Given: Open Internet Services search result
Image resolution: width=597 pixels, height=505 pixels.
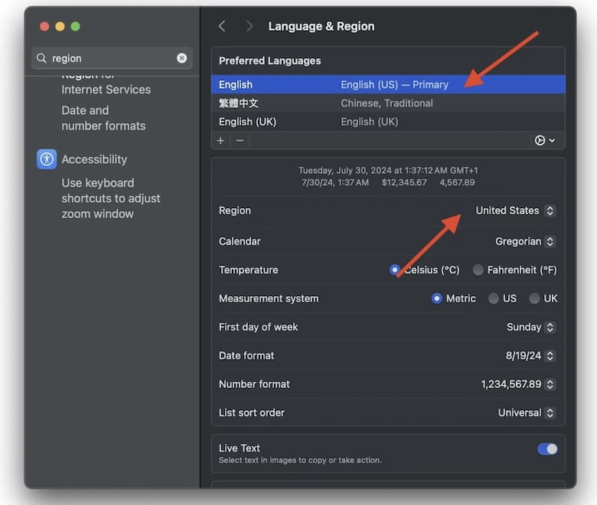Looking at the screenshot, I should coord(106,90).
